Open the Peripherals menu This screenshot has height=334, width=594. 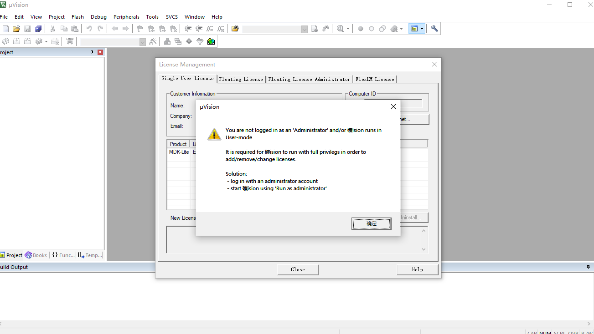point(126,17)
